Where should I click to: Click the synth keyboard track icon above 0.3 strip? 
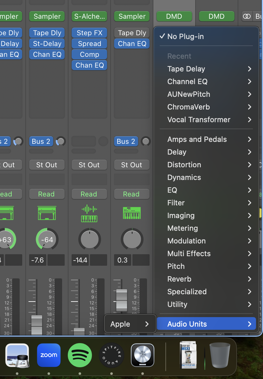pyautogui.click(x=132, y=213)
